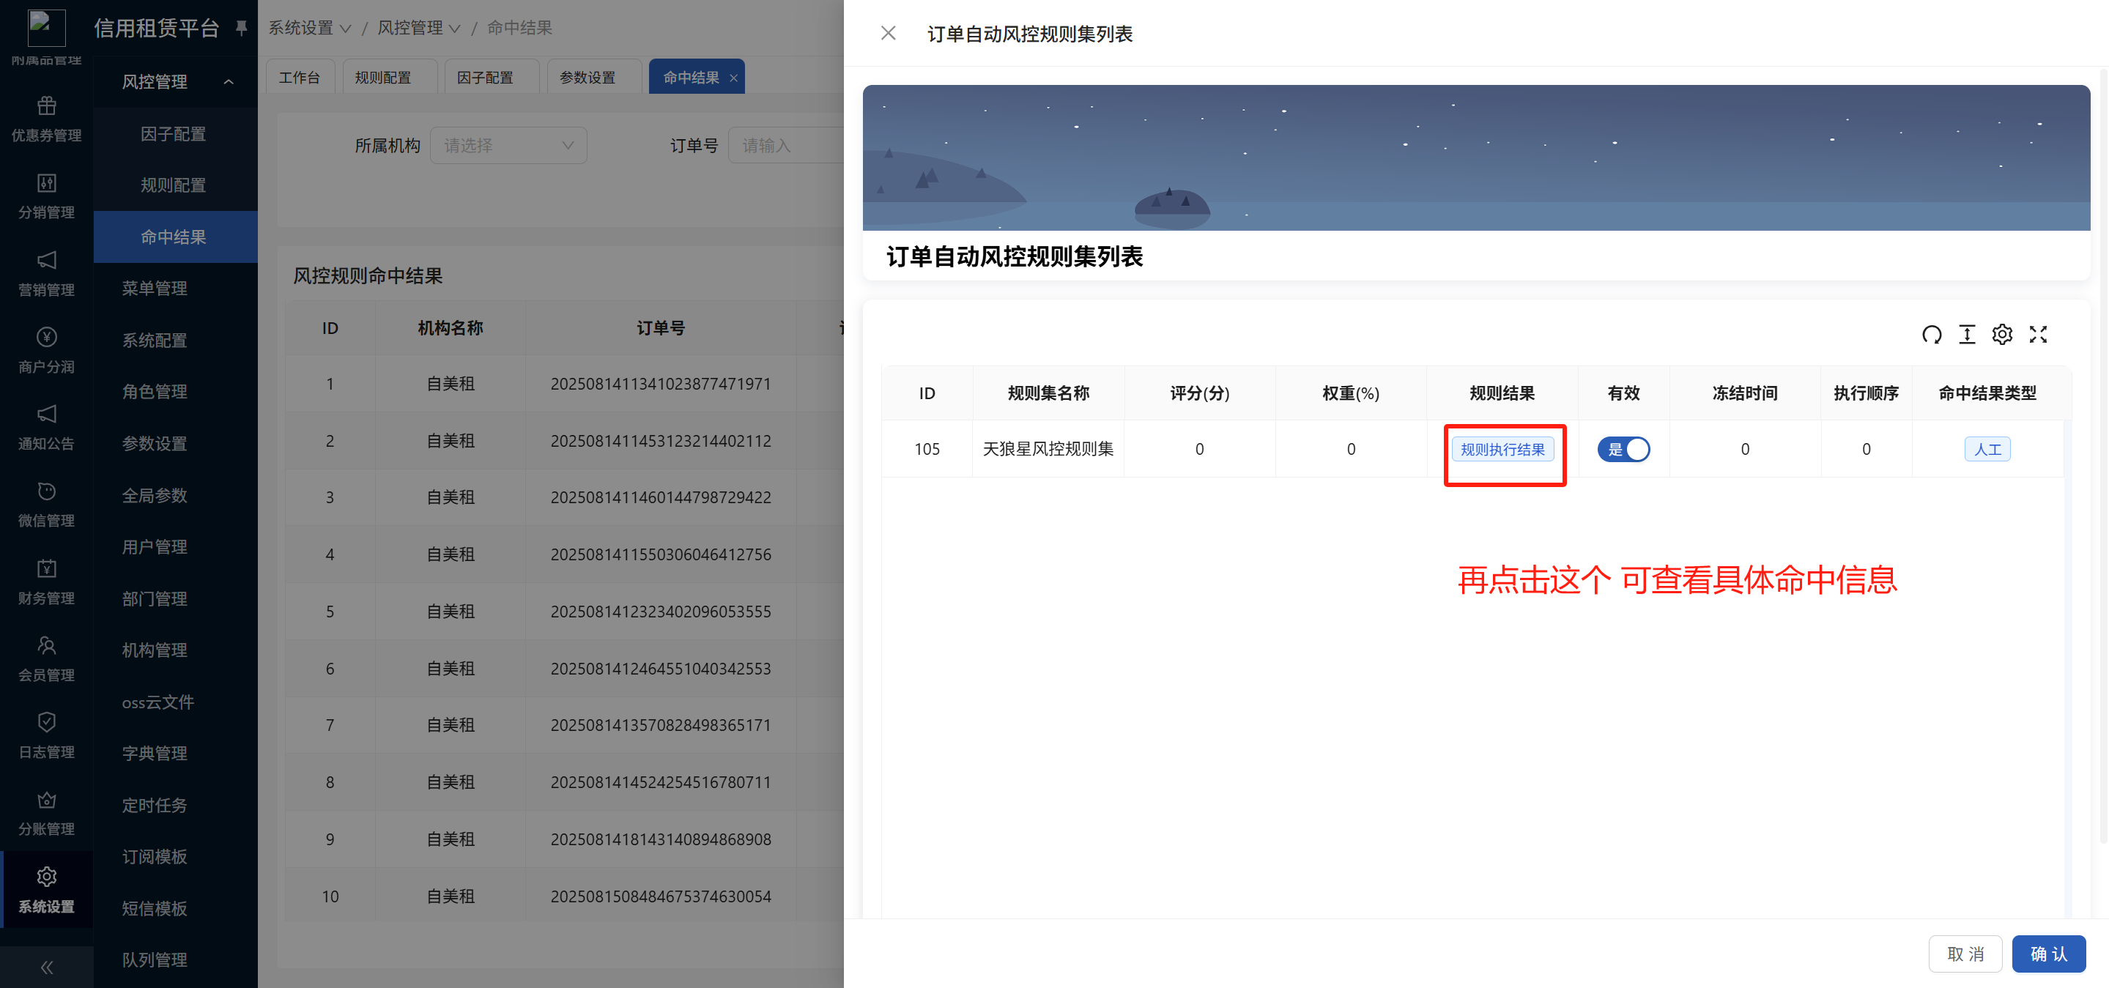Open 订阅模板 menu item
The image size is (2109, 988).
click(x=155, y=856)
